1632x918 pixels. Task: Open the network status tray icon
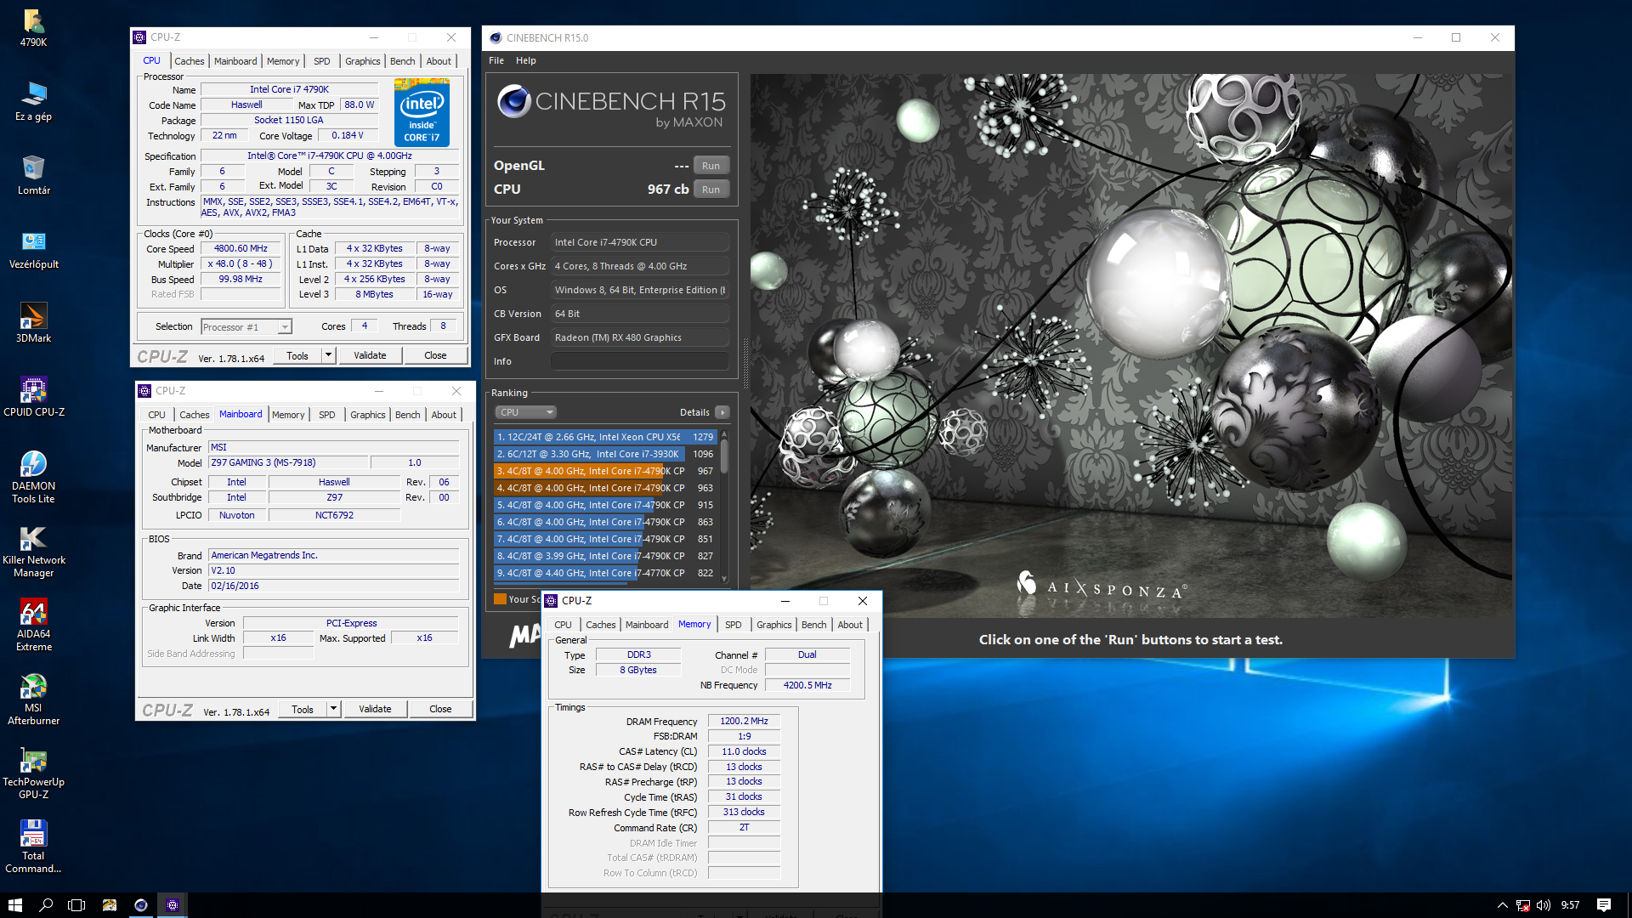[1523, 905]
